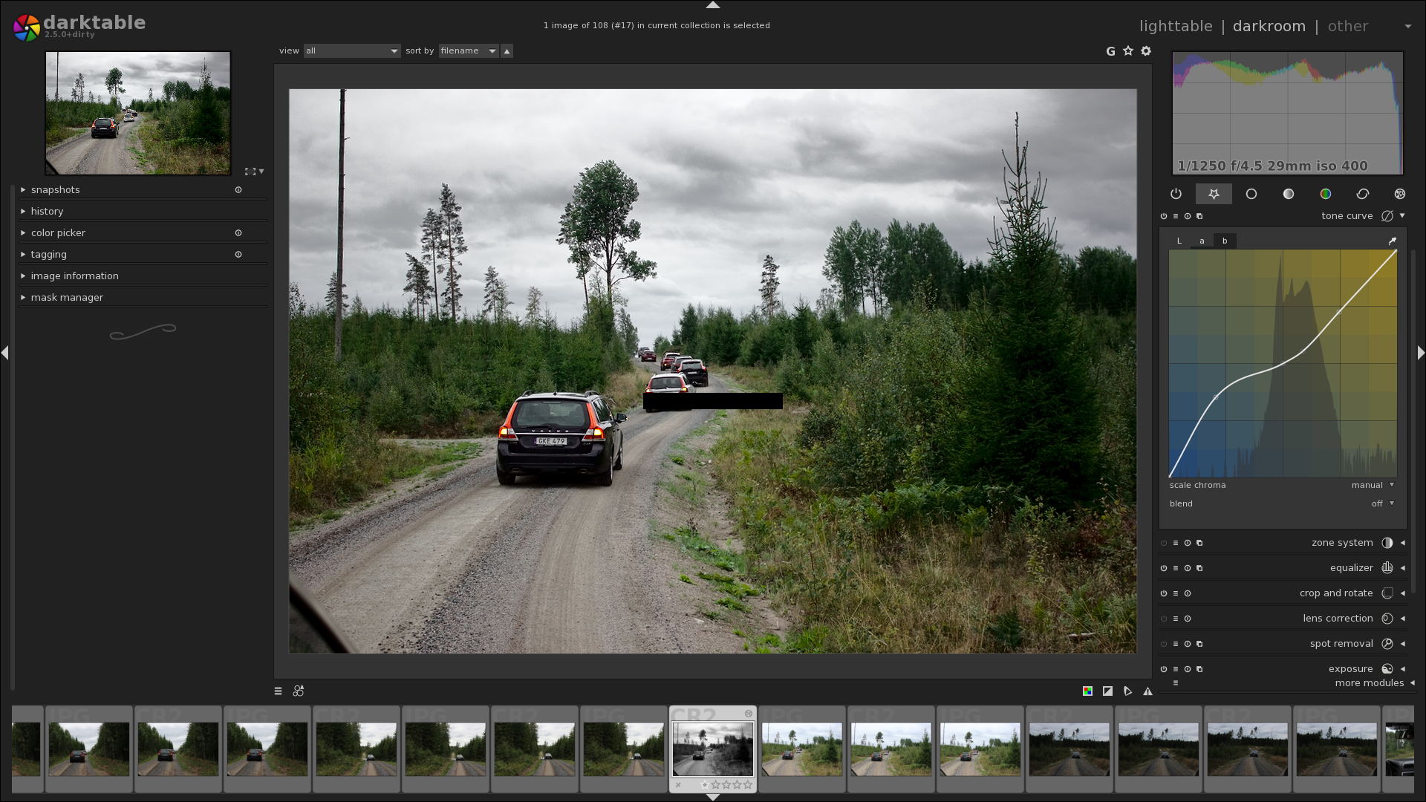Open blend mode 'off' dropdown
The image size is (1426, 802).
[1382, 503]
